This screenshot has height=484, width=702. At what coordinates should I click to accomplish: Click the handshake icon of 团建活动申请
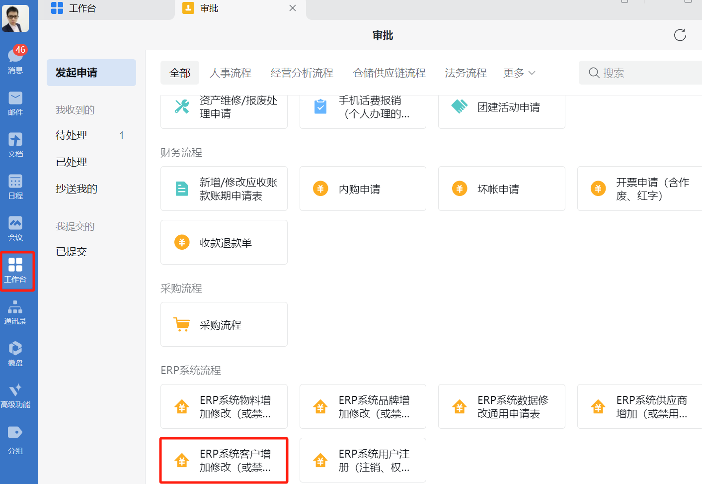pyautogui.click(x=460, y=106)
